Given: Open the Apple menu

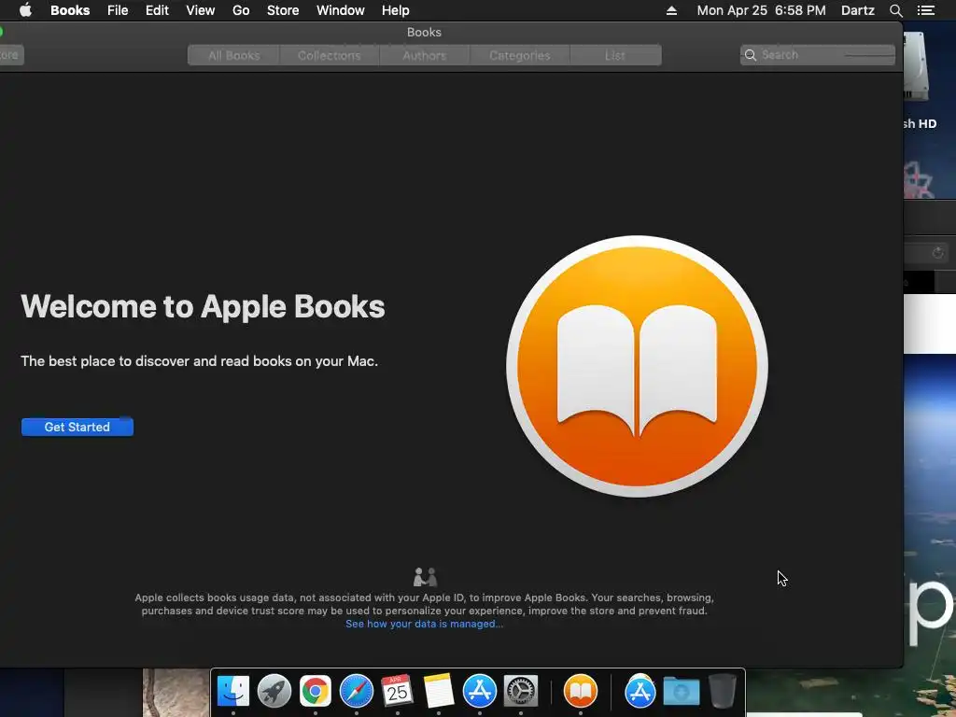Looking at the screenshot, I should (x=25, y=10).
